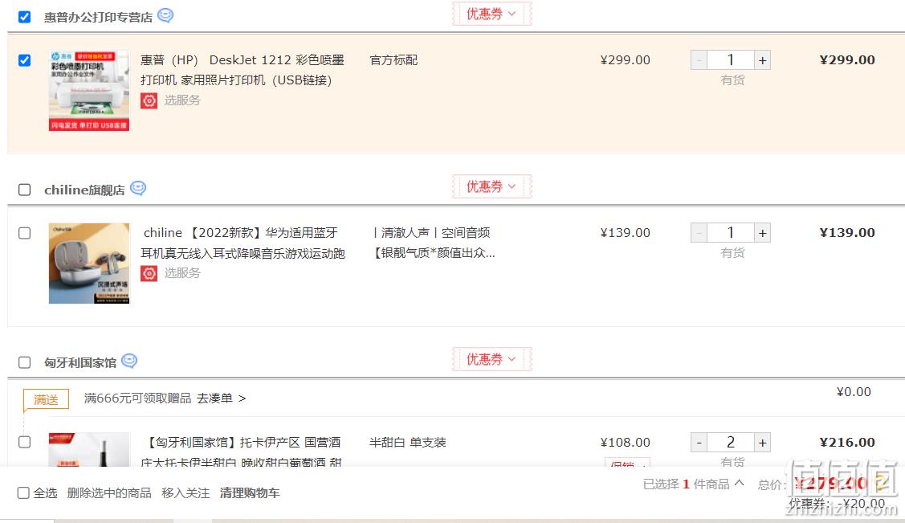
Task: Open 匈牙利国家馆 托卡伊 wine title link
Action: click(x=243, y=452)
